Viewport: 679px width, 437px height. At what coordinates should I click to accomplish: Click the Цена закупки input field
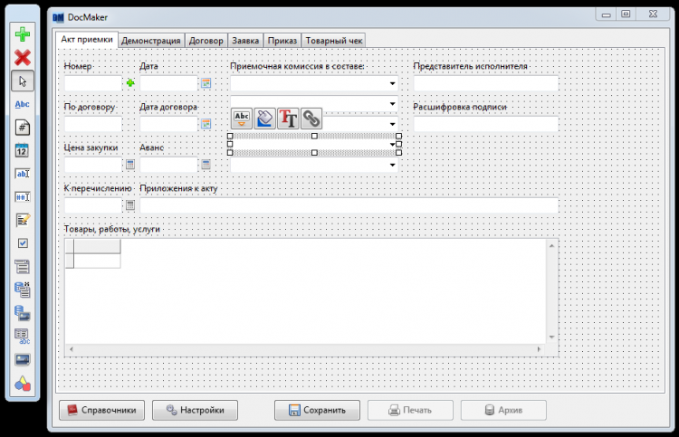point(93,165)
